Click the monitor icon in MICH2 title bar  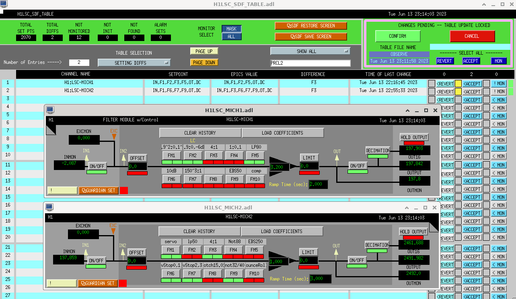pyautogui.click(x=49, y=207)
